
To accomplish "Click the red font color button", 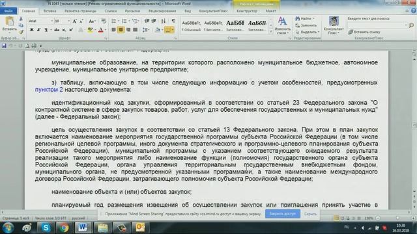I will [100, 30].
